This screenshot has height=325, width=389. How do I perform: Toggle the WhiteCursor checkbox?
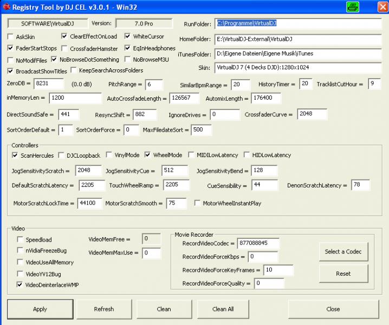(127, 36)
